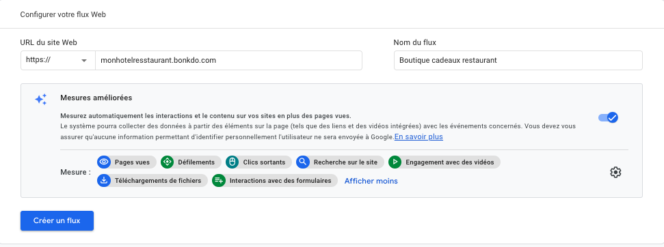
Task: Collapse measures with Afficher moins
Action: 371,181
